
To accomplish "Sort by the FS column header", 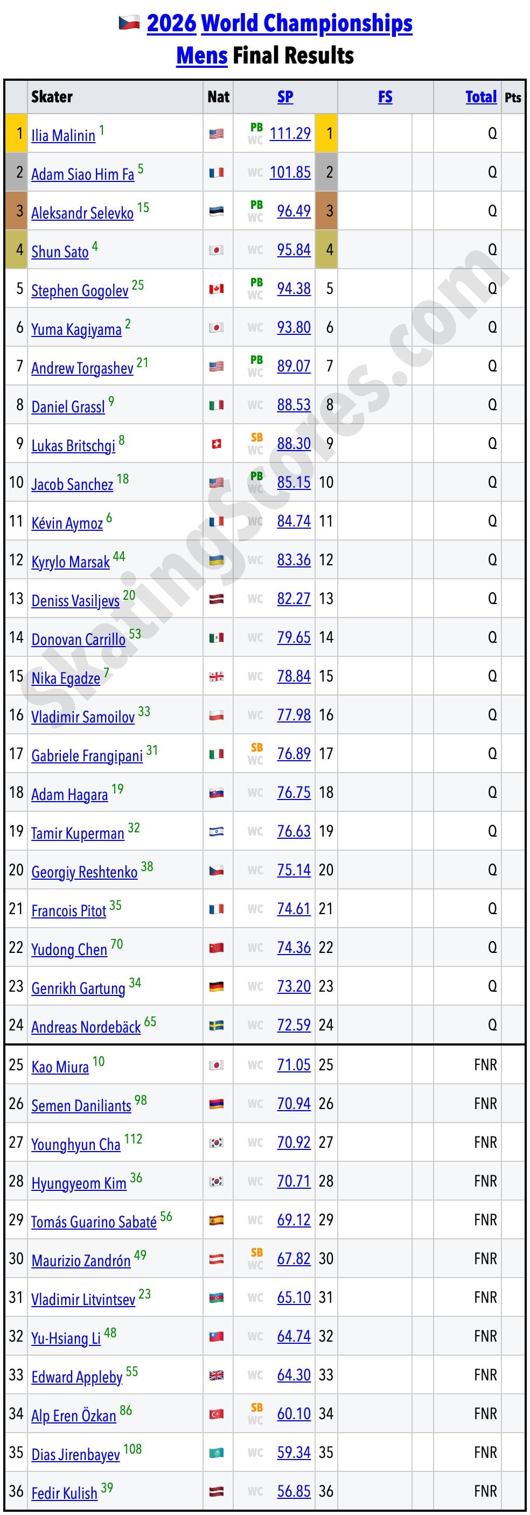I will click(385, 97).
